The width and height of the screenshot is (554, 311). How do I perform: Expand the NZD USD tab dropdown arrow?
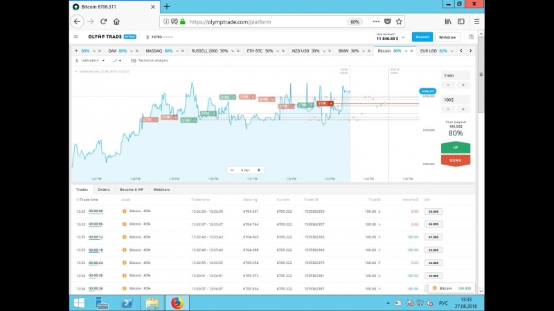click(324, 50)
